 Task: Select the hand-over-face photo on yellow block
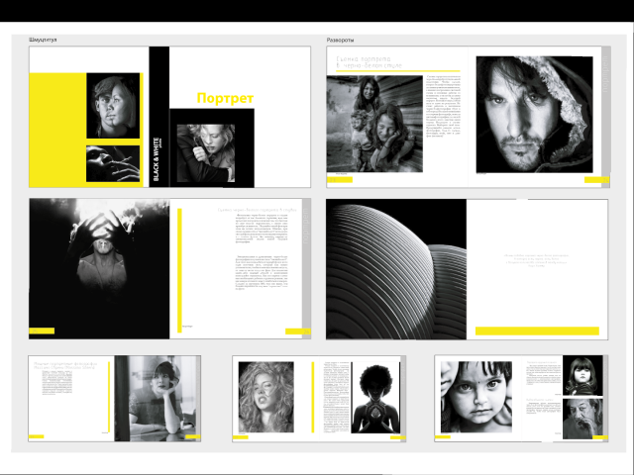[x=113, y=163]
